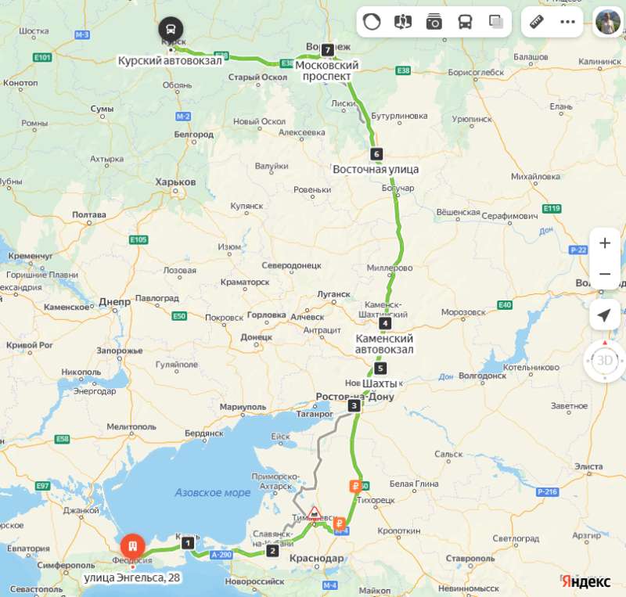Open the map layers switcher
The width and height of the screenshot is (626, 597).
pos(496,22)
